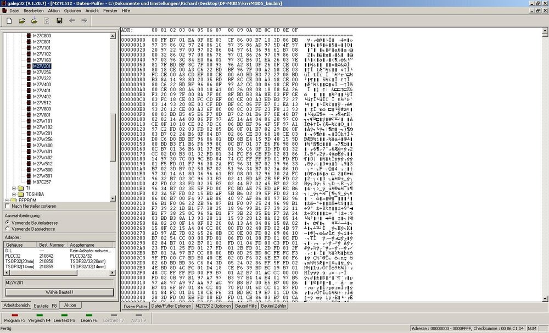Open the Fenster menu

110,11
